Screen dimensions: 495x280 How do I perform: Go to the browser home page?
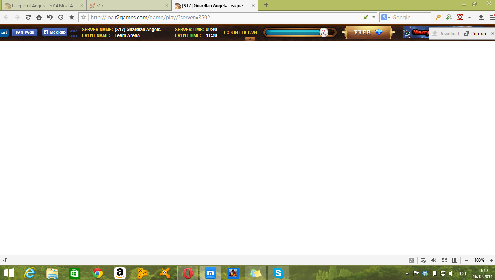pos(39,17)
